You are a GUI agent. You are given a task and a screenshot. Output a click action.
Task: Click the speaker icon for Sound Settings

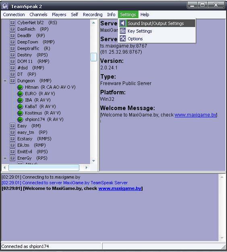click(123, 23)
